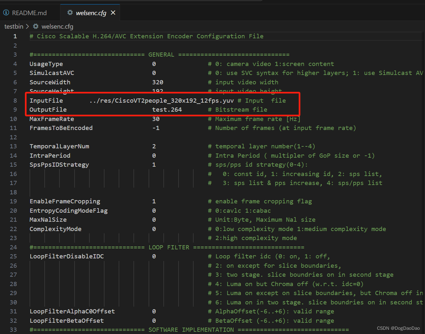This screenshot has width=425, height=334.
Task: Click the SOFTWARE IMPLEMENTATION section header
Action: (x=189, y=330)
